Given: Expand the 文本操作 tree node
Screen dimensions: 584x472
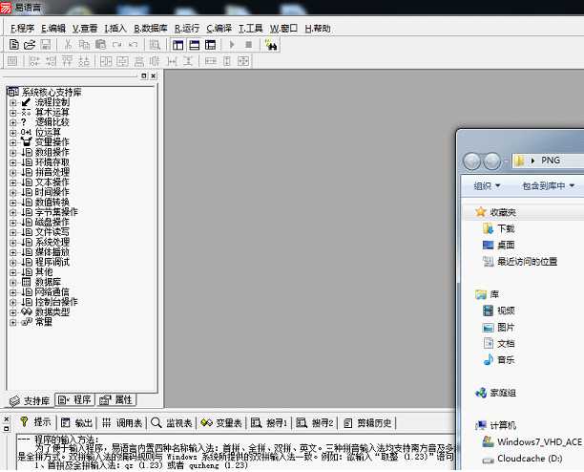Looking at the screenshot, I should pos(12,182).
